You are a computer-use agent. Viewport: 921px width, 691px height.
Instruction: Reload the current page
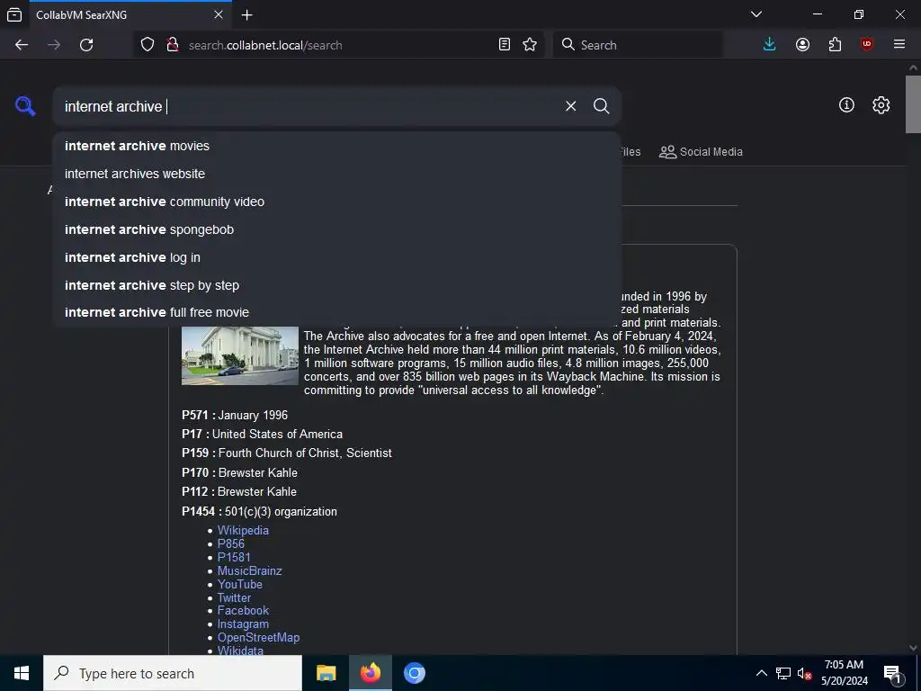click(x=86, y=45)
